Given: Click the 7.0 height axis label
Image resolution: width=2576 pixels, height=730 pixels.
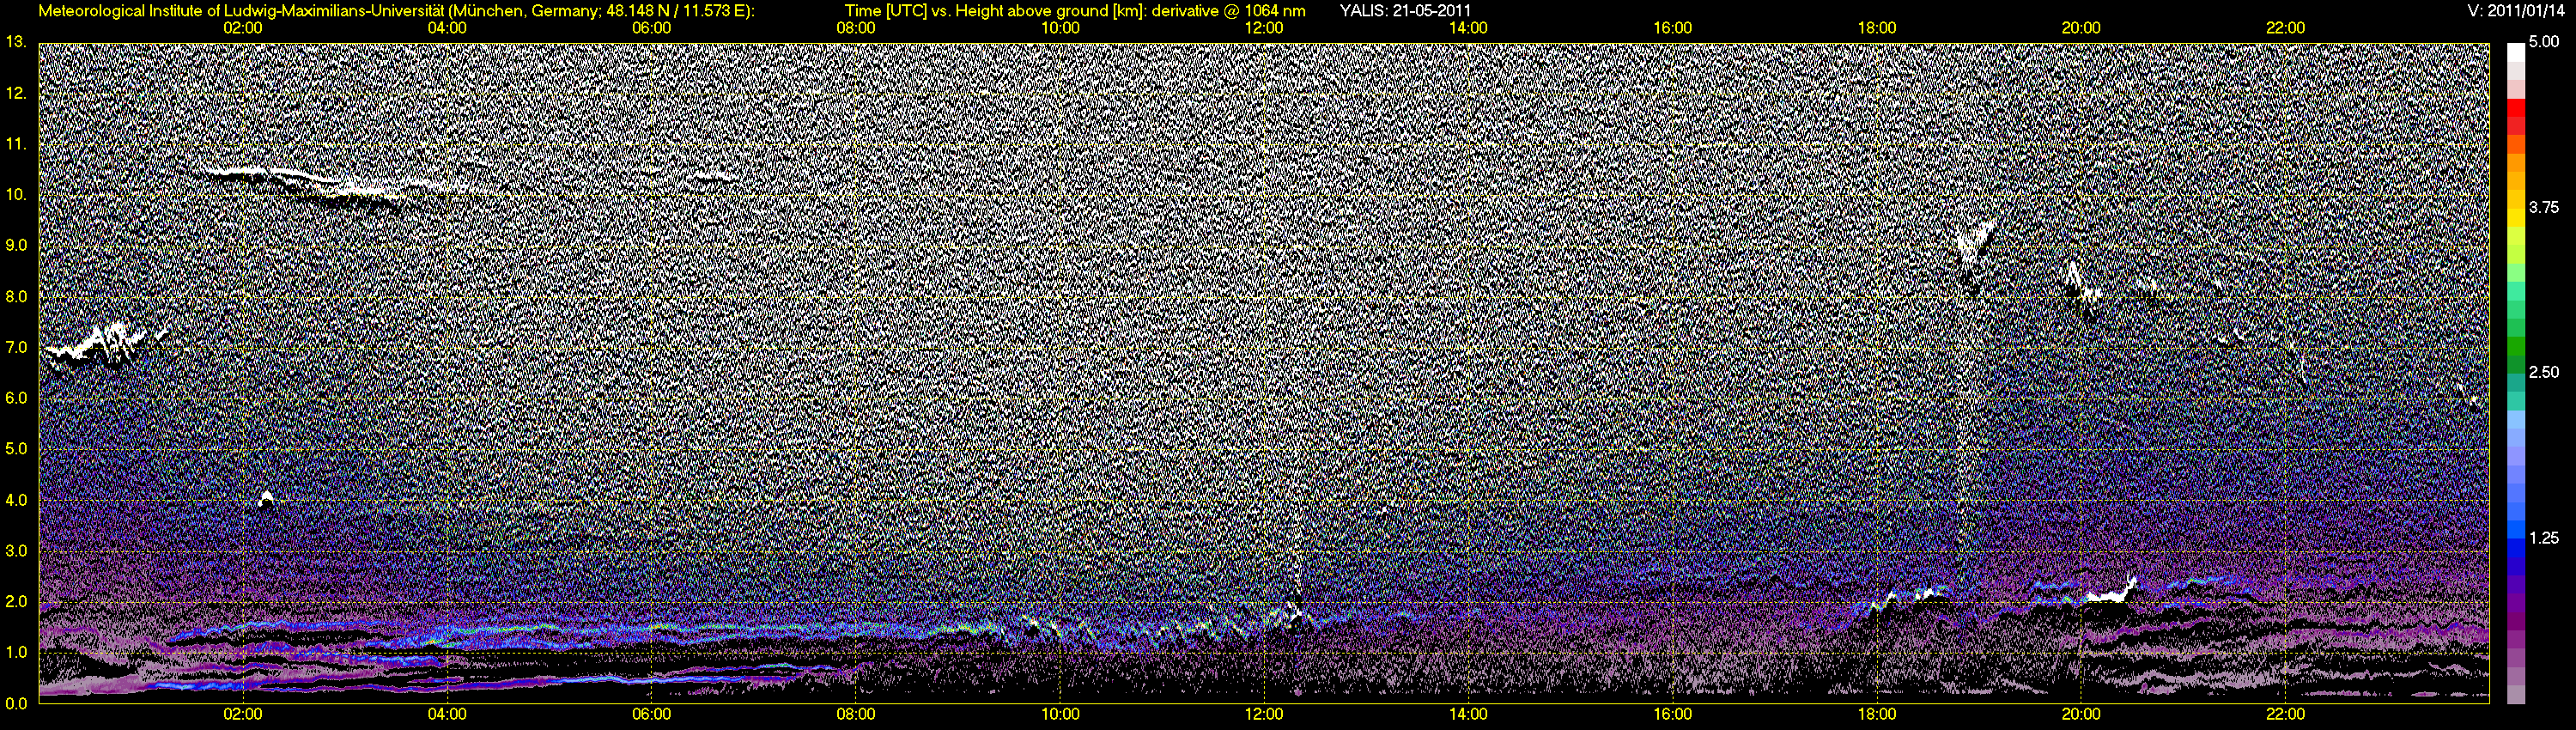Looking at the screenshot, I should coord(16,347).
